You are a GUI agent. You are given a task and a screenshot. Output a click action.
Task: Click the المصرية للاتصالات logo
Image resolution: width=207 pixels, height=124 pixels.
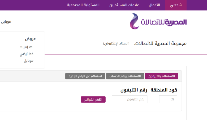[x=158, y=21]
